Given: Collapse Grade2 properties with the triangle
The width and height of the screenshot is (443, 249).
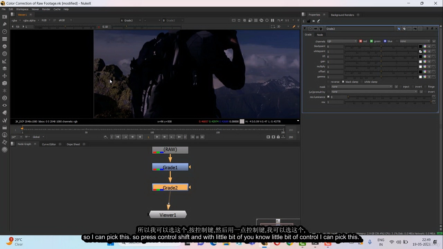Looking at the screenshot, I should pos(305,29).
